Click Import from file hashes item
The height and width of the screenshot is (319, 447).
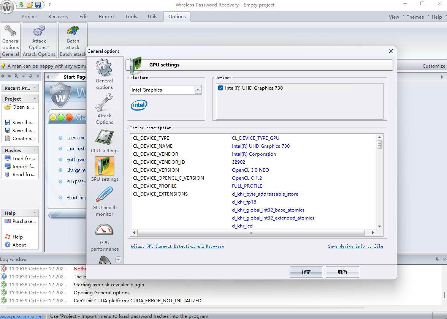pos(20,167)
